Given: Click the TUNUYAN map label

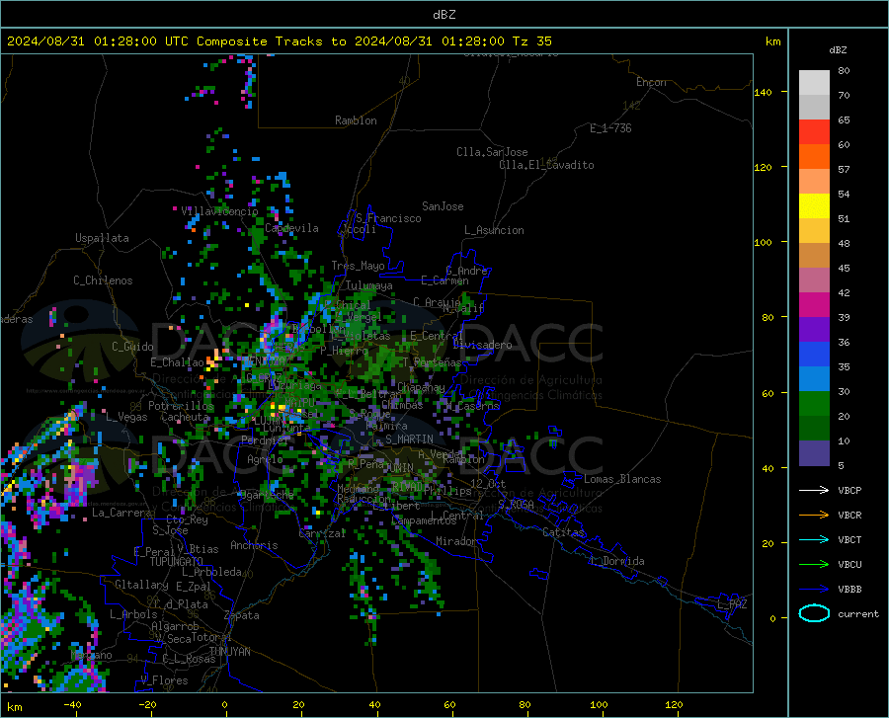Looking at the screenshot, I should tap(229, 651).
